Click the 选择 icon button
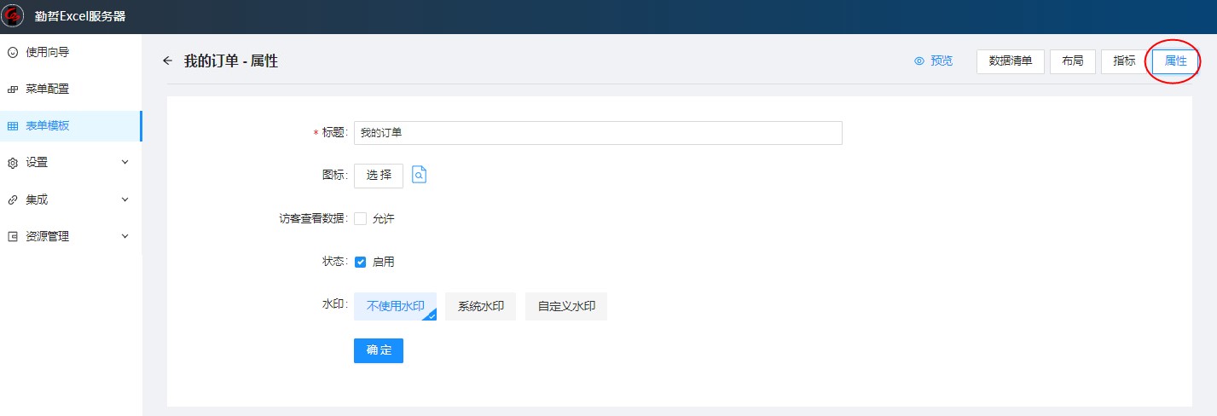The image size is (1217, 416). click(379, 176)
